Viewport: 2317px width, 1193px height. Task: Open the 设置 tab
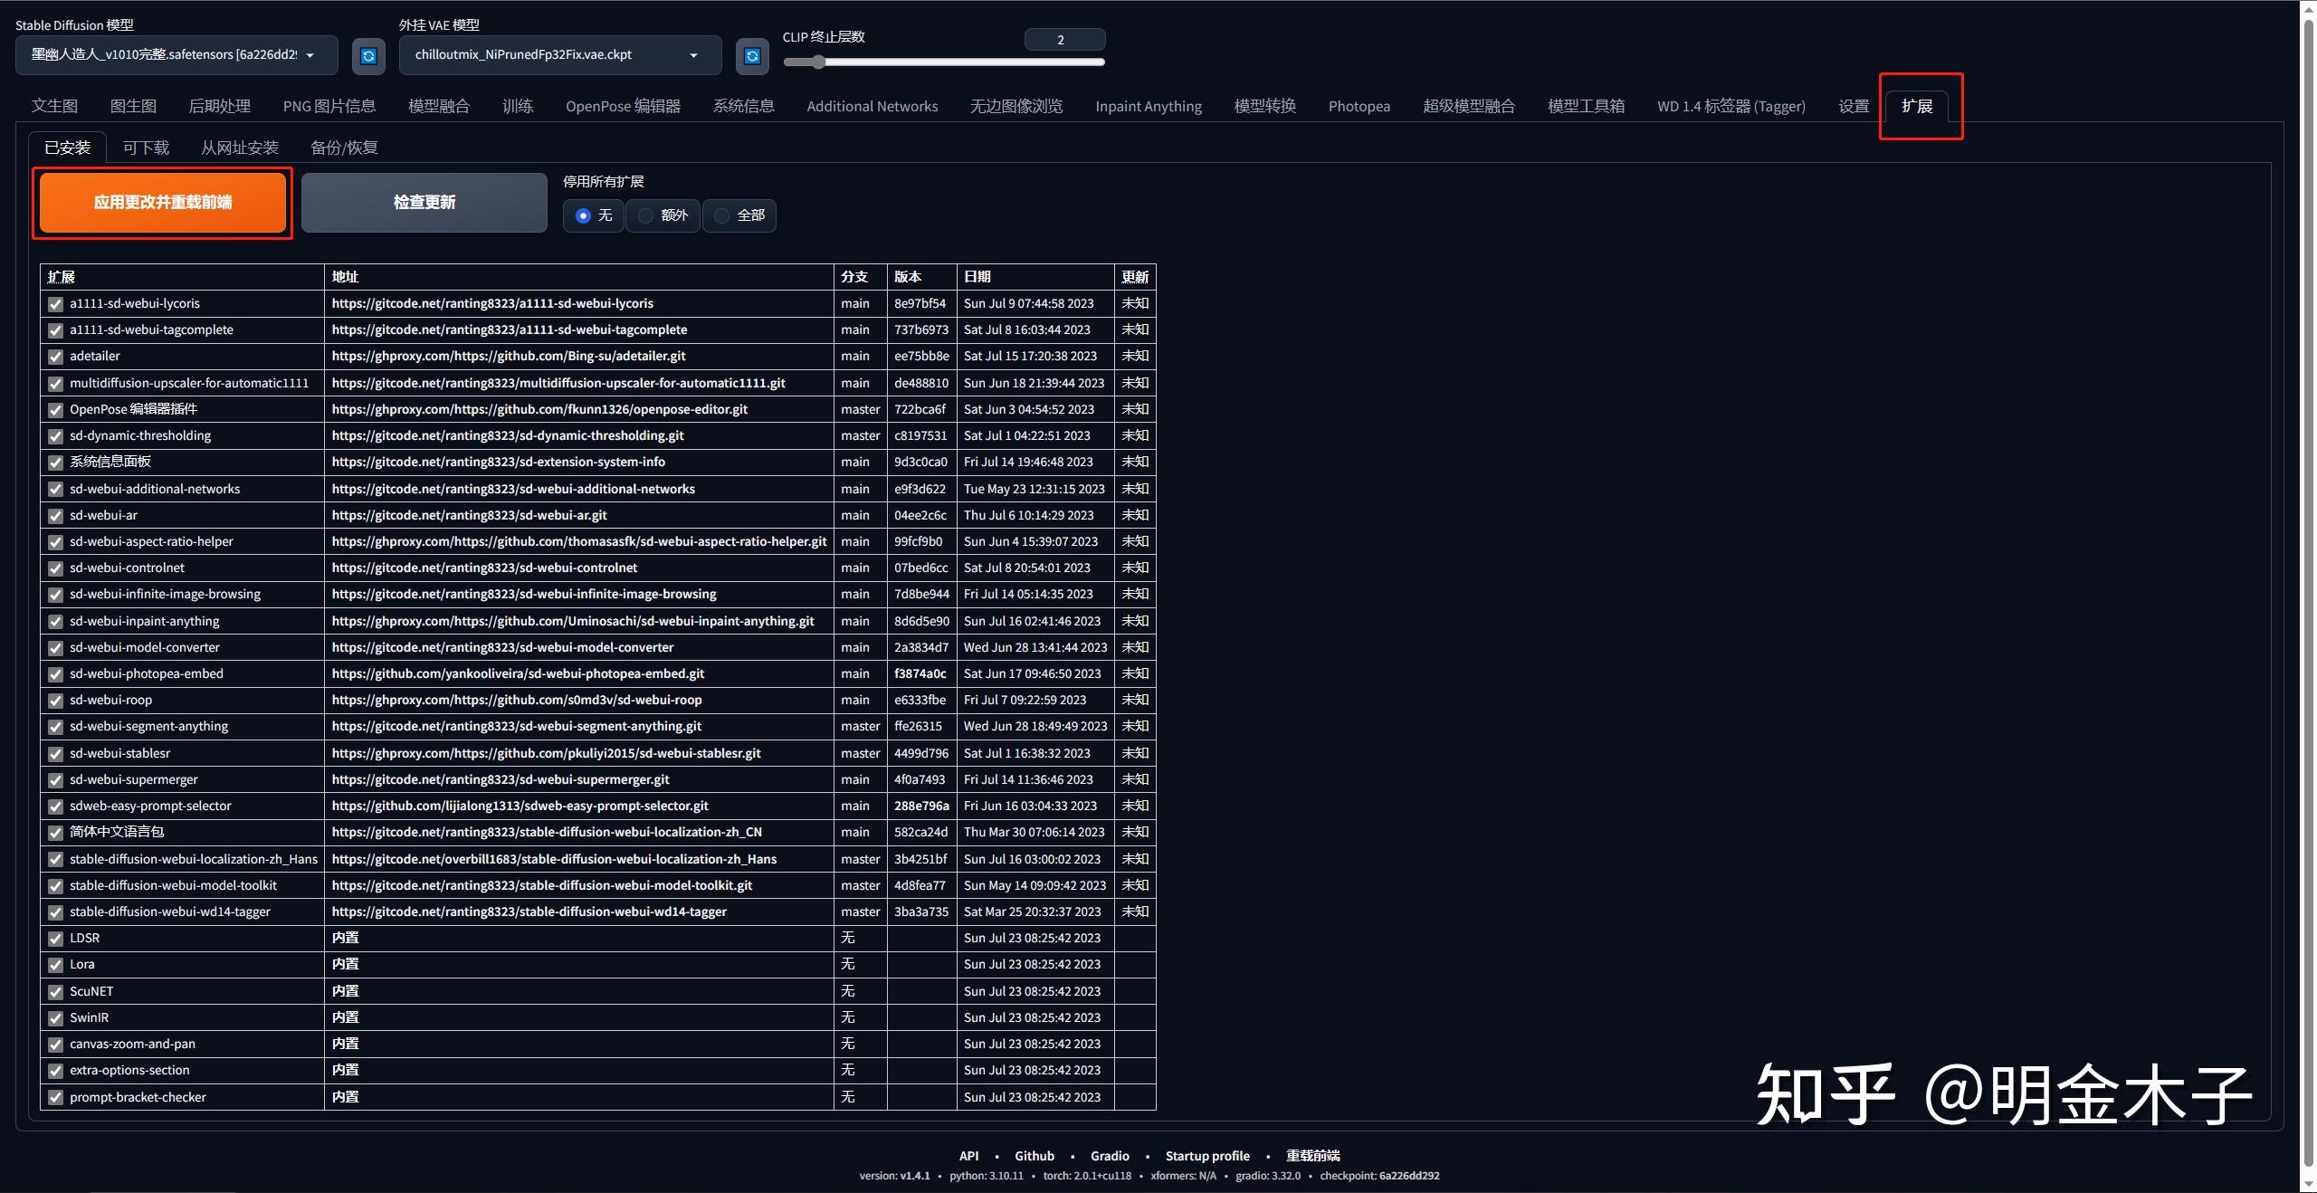1853,106
